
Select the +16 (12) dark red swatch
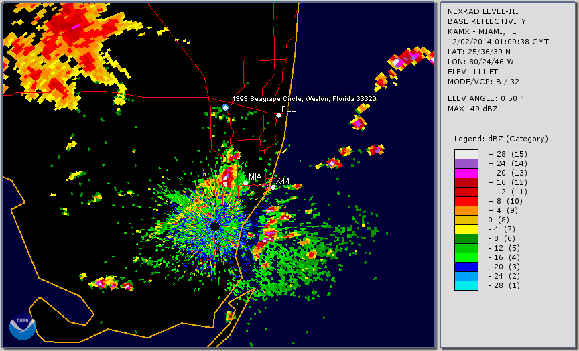coord(466,183)
